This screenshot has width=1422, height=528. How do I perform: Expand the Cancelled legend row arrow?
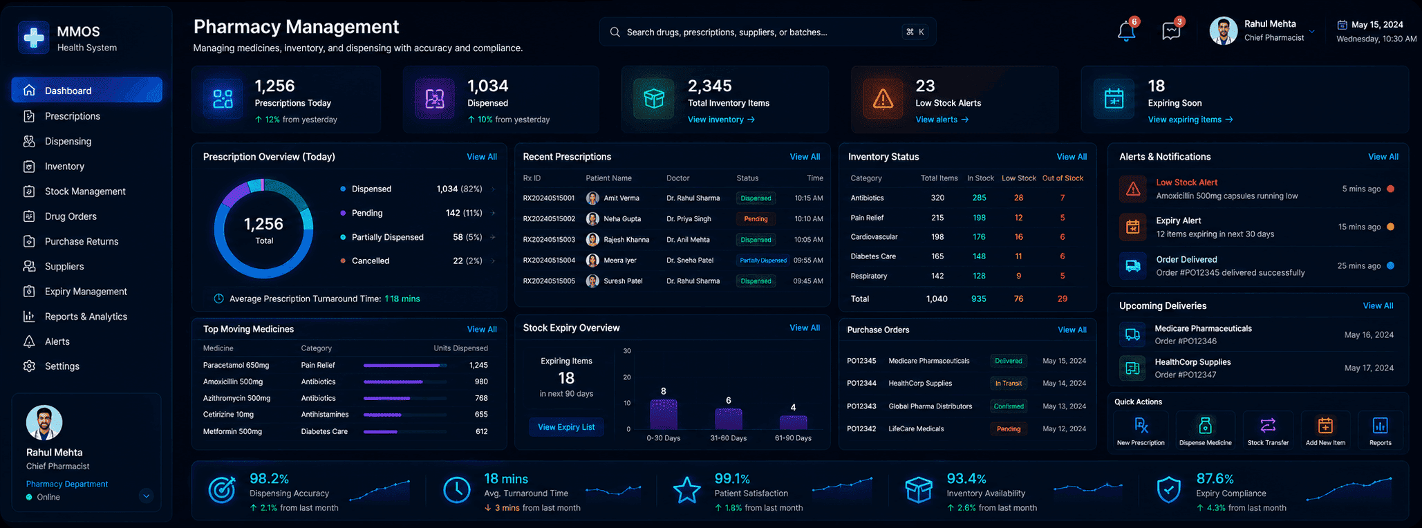494,261
